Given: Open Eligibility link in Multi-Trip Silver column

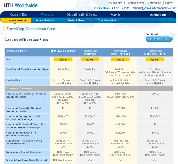Looking at the screenshot, I should tap(158, 84).
